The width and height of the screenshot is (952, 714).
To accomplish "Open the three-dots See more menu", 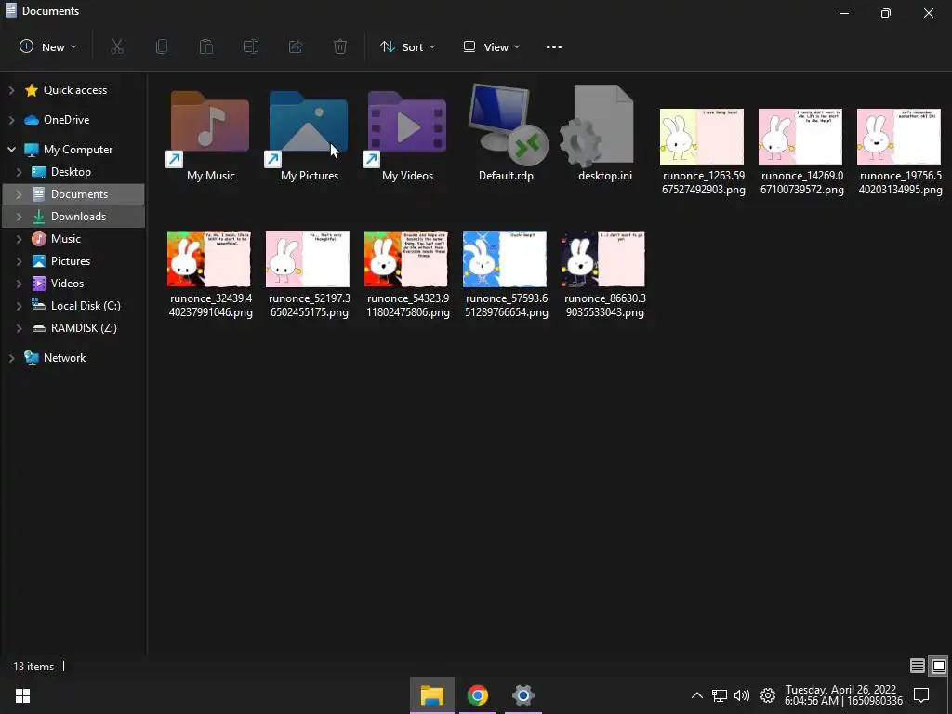I will [554, 46].
